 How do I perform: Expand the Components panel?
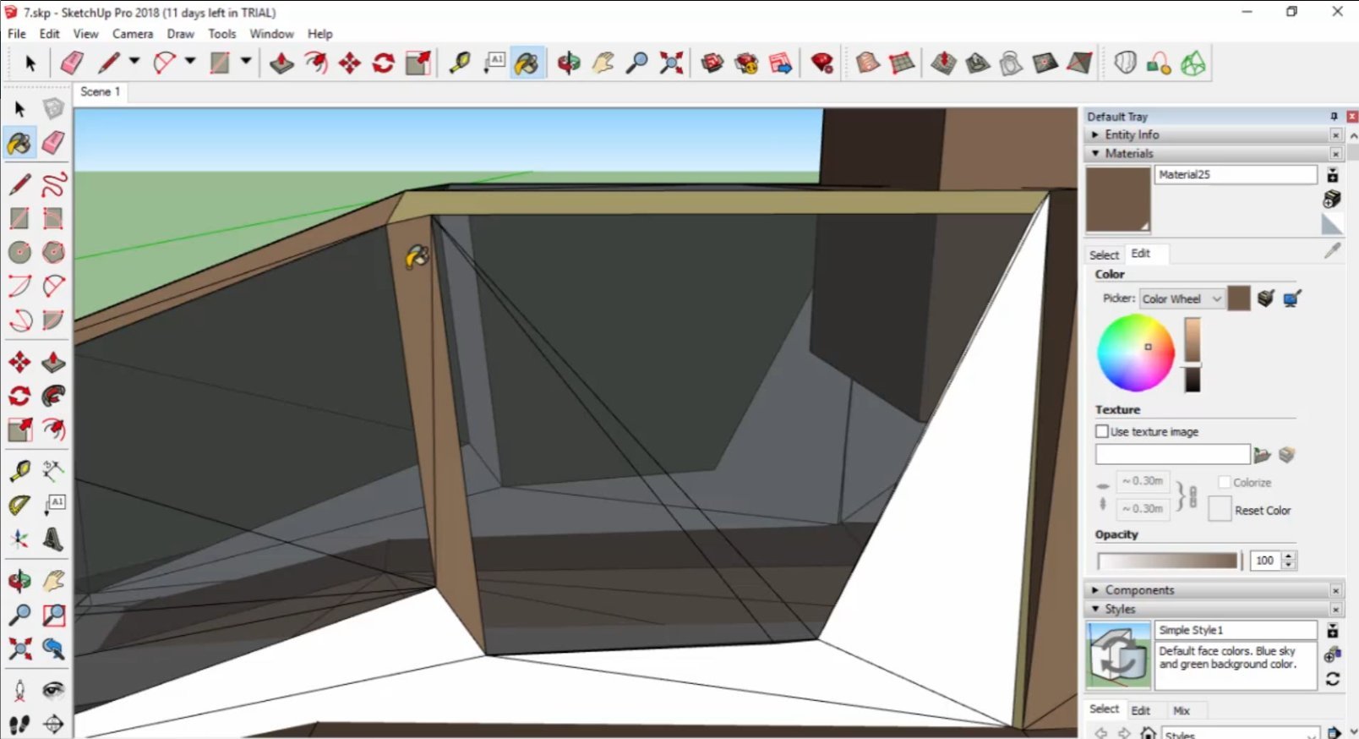click(x=1138, y=590)
